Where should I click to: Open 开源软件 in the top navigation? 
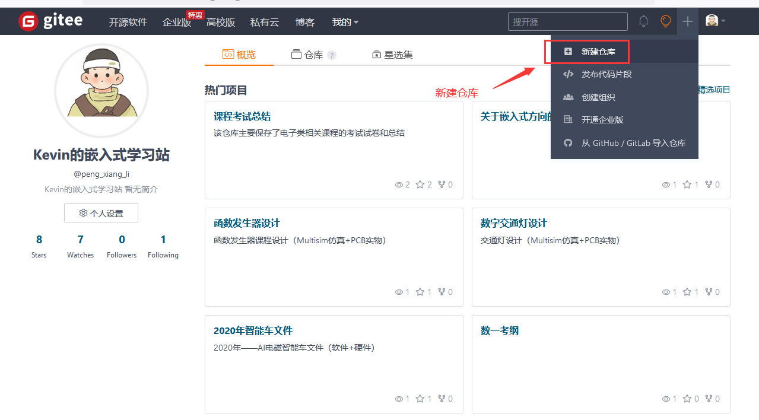(x=128, y=22)
